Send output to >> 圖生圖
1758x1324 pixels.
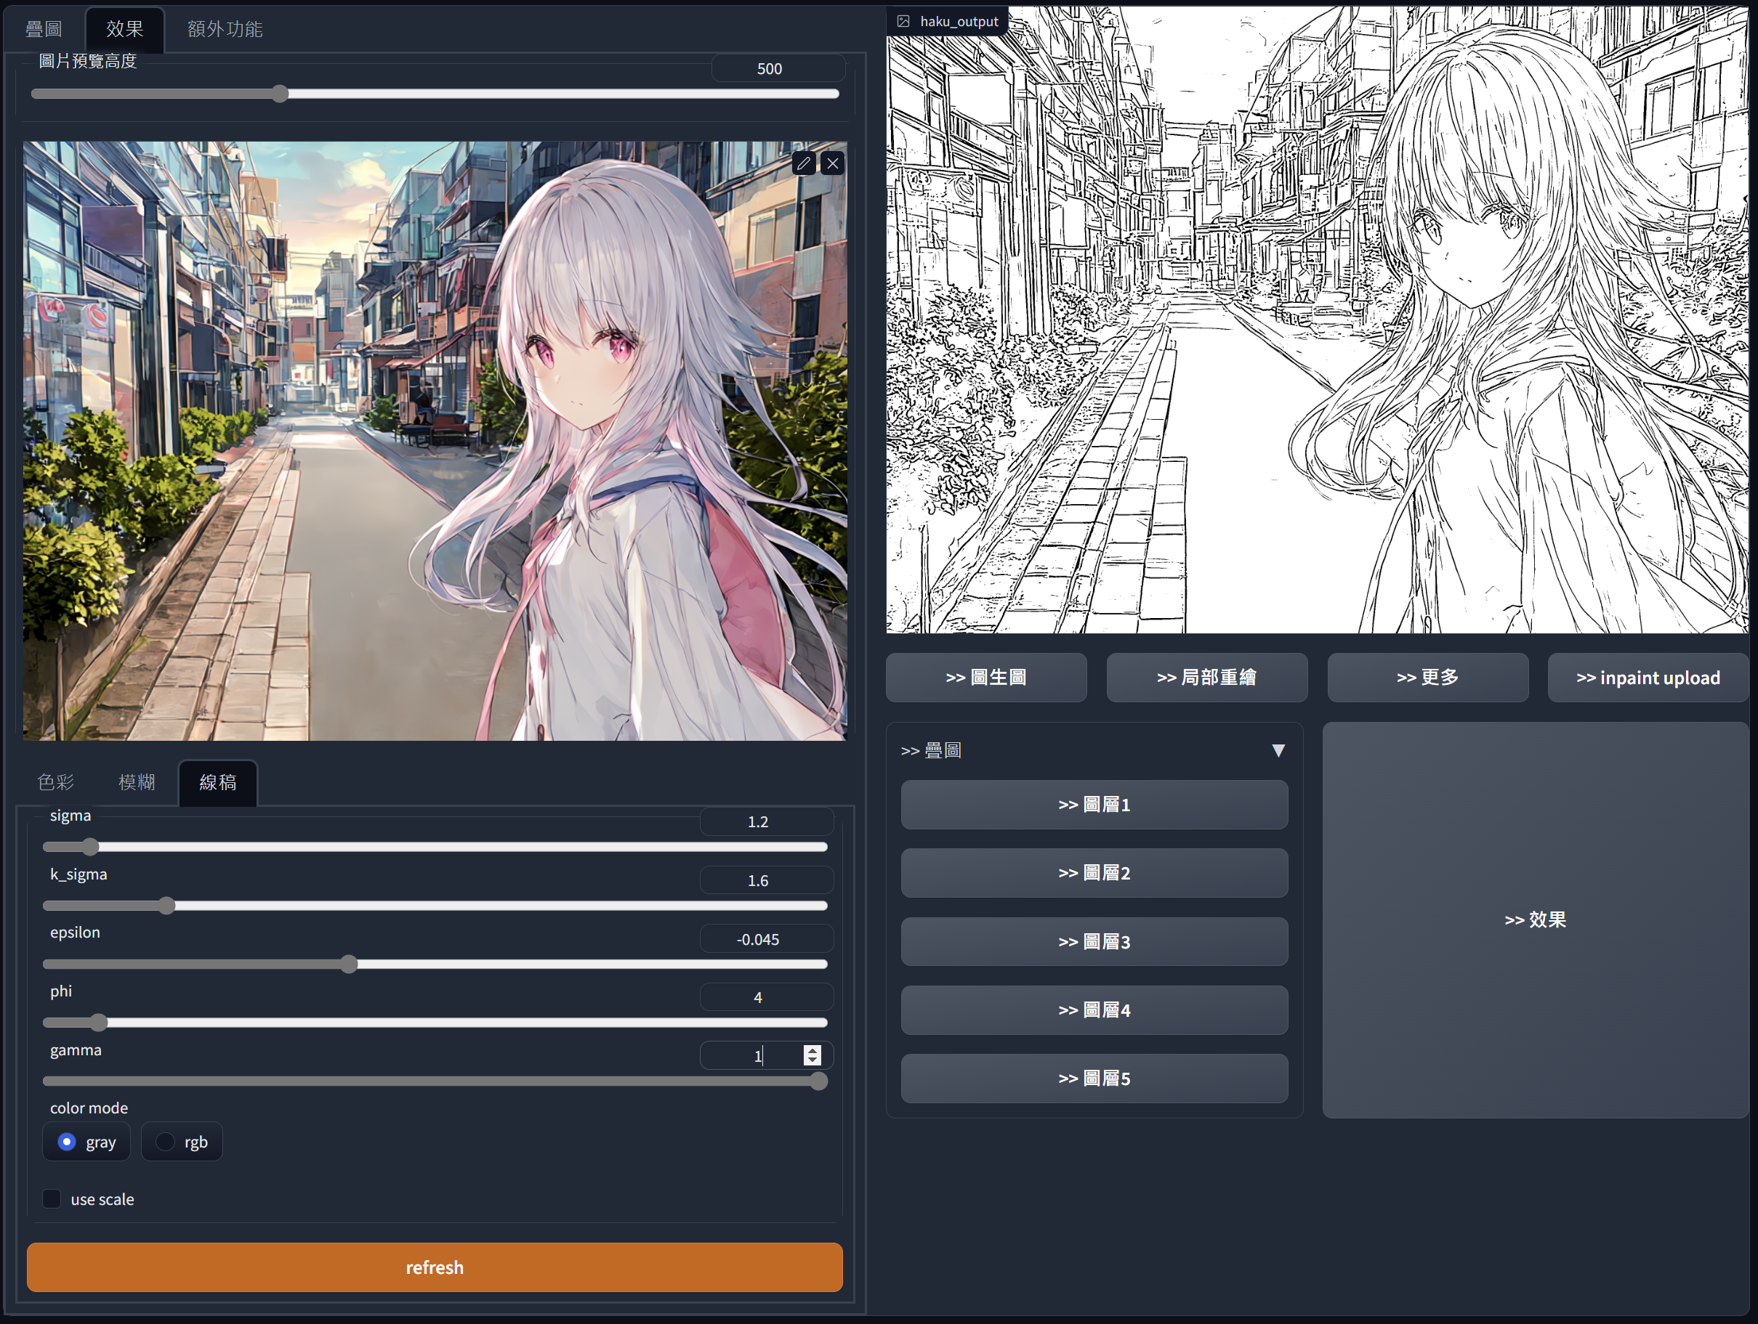(985, 678)
